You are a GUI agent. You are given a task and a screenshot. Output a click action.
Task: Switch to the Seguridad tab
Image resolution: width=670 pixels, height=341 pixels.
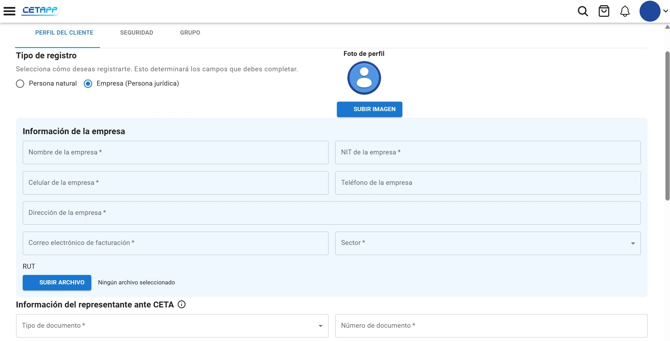pyautogui.click(x=136, y=32)
